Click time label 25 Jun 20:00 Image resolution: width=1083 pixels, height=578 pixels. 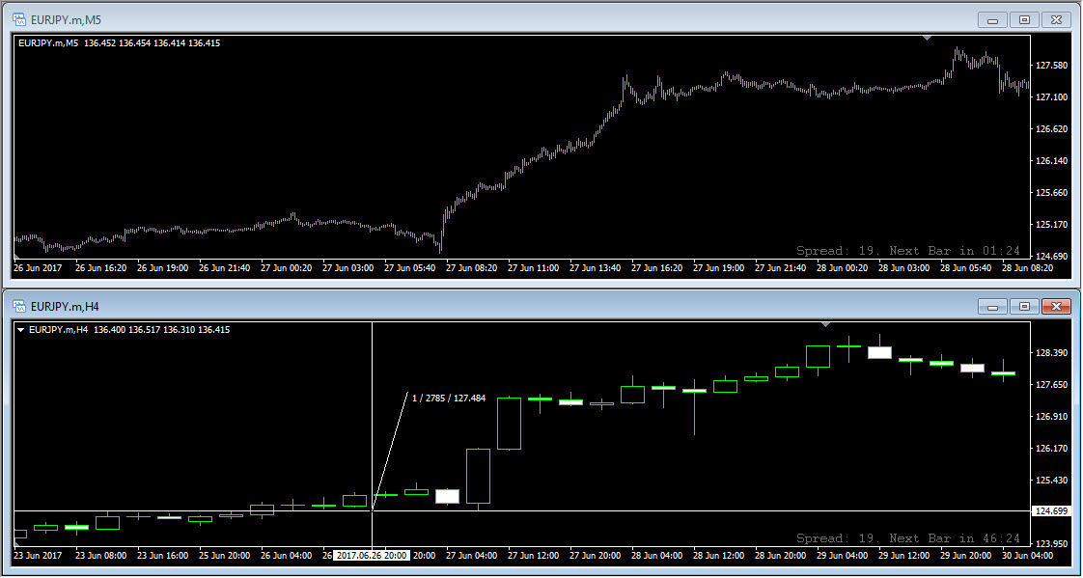click(225, 555)
